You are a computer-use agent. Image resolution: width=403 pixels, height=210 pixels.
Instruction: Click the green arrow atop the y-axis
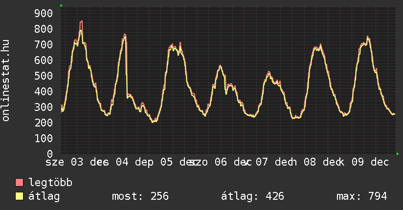point(61,5)
